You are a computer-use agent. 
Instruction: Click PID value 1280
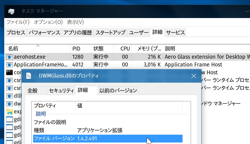click(78, 57)
